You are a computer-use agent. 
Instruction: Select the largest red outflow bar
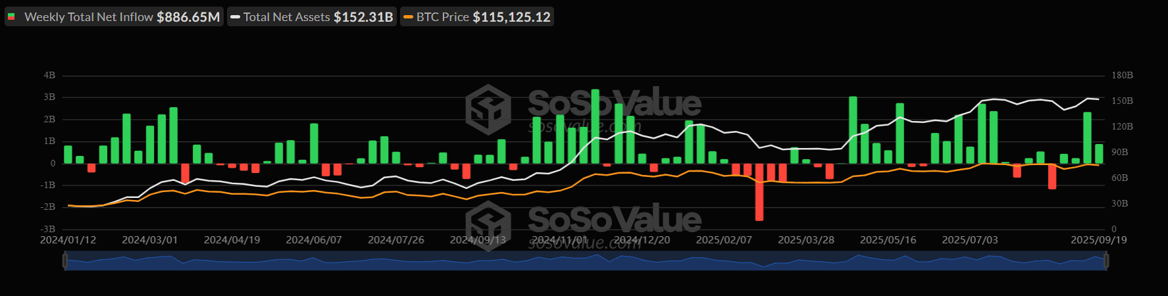(759, 191)
